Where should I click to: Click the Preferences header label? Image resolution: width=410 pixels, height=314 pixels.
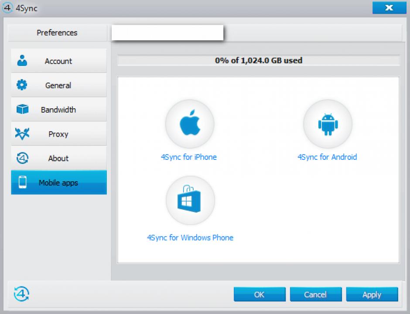(x=57, y=33)
